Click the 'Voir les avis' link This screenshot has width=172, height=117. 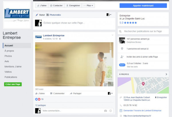coord(132,67)
